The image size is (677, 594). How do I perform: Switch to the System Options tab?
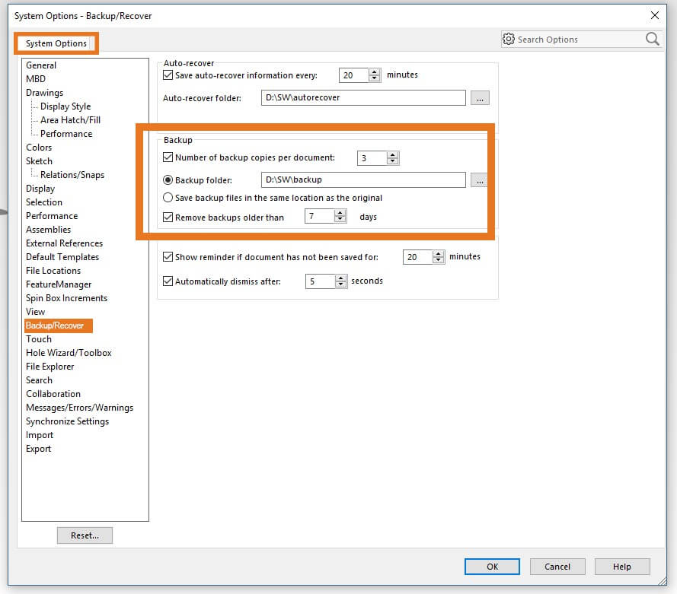56,43
